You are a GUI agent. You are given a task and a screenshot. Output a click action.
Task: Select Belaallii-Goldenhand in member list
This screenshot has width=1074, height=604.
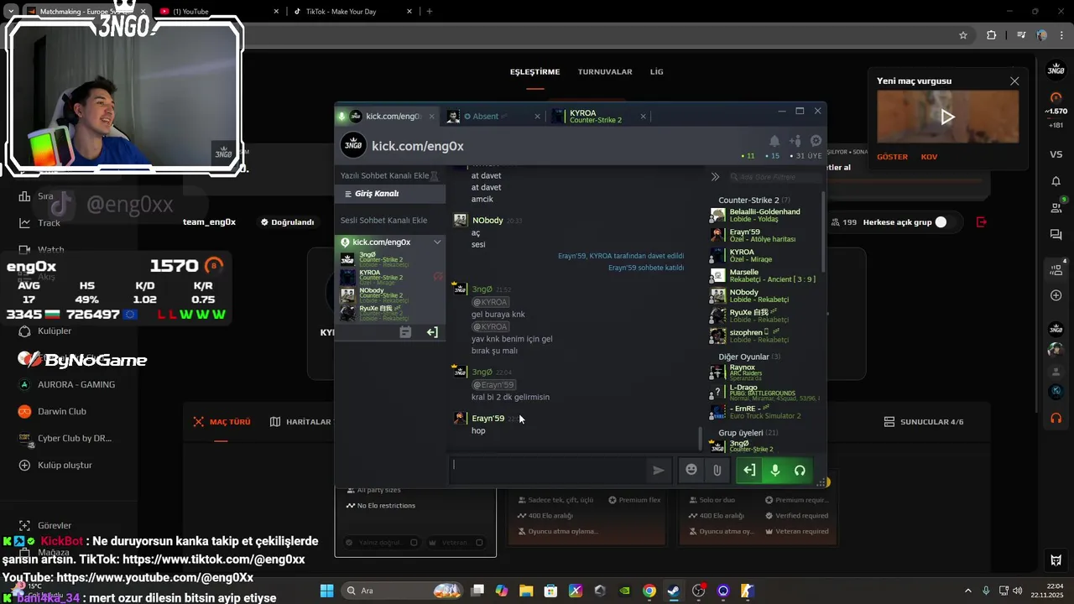click(764, 215)
